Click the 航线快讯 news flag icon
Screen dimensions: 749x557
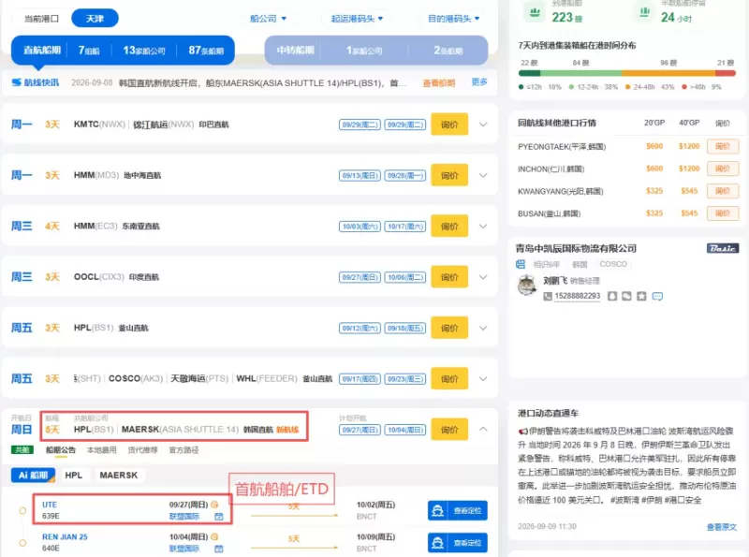point(16,82)
